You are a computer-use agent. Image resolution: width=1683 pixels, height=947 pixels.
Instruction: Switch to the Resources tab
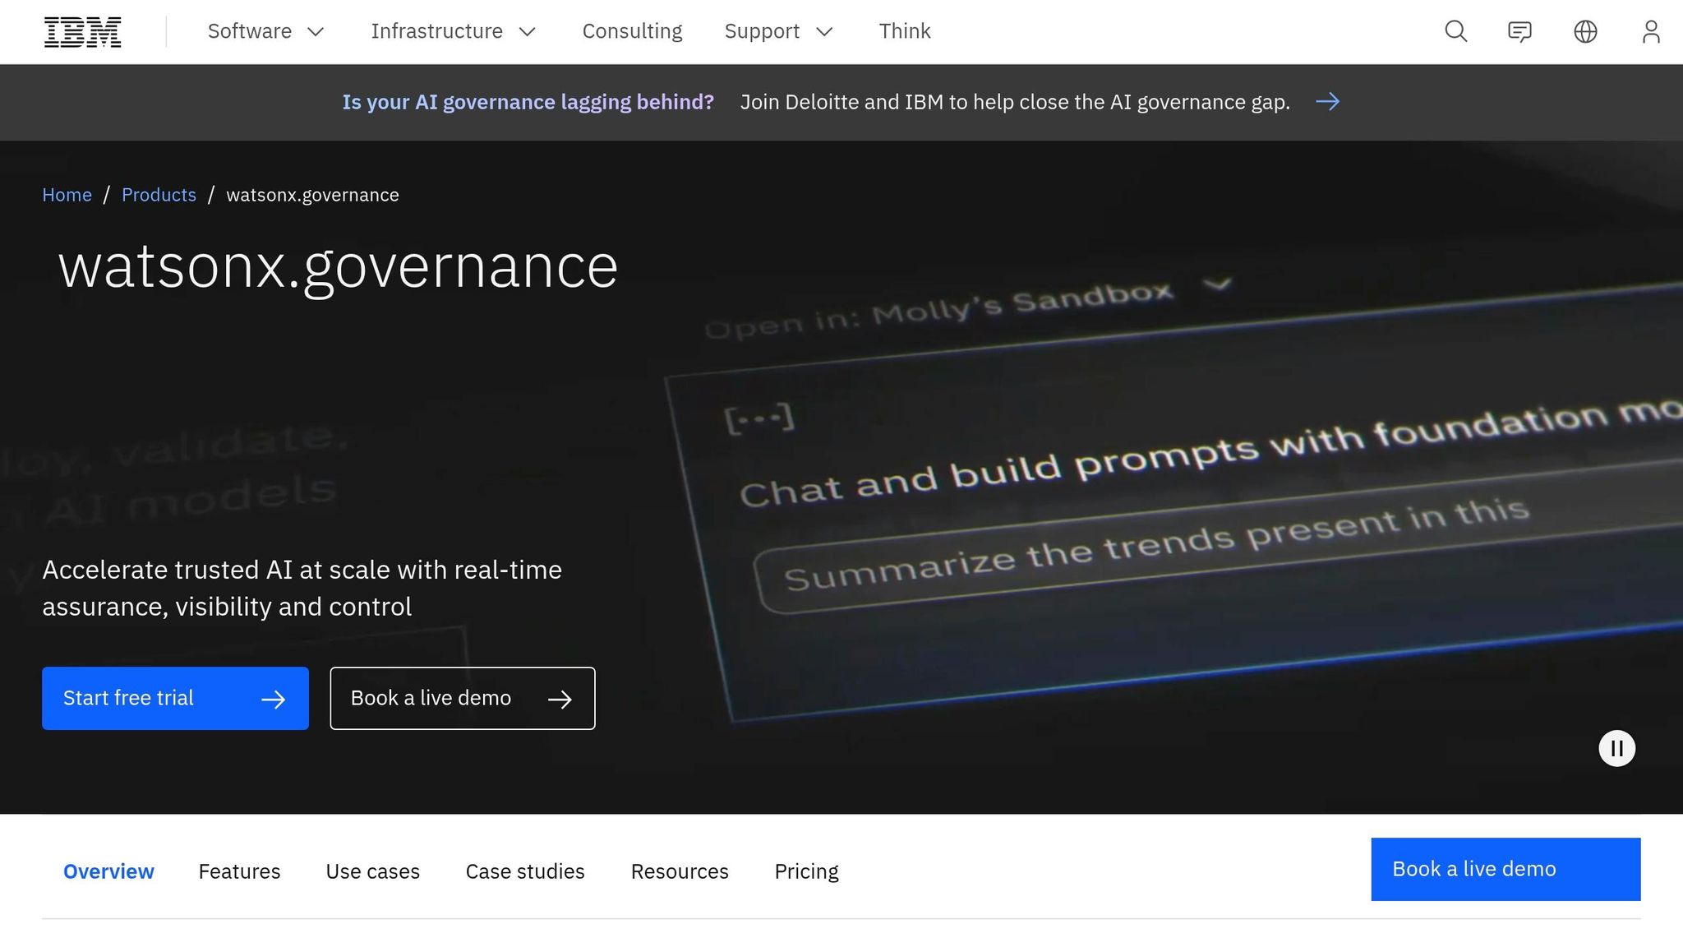[680, 871]
